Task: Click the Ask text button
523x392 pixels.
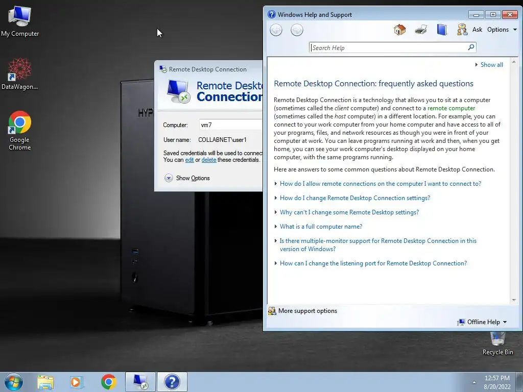Action: 477,30
